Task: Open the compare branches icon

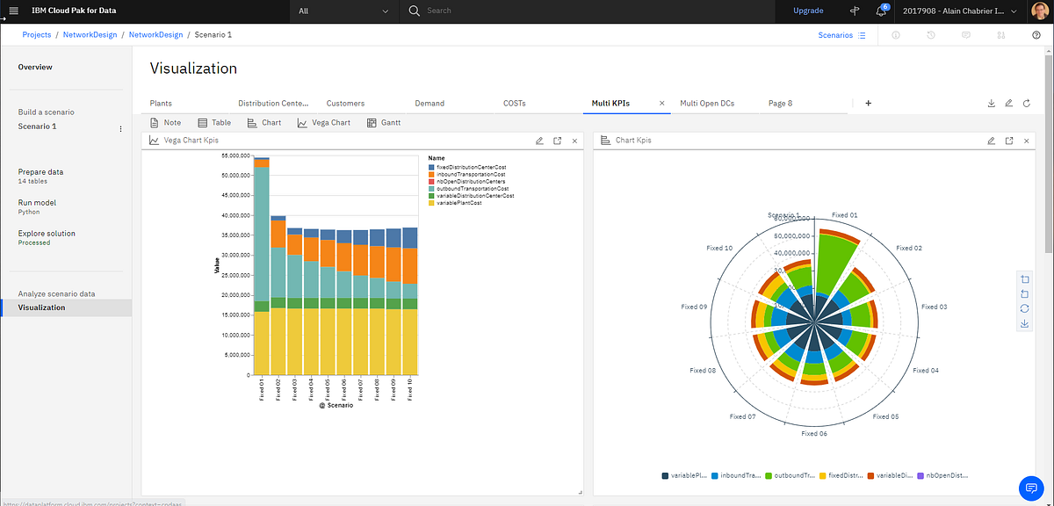Action: 1000,35
